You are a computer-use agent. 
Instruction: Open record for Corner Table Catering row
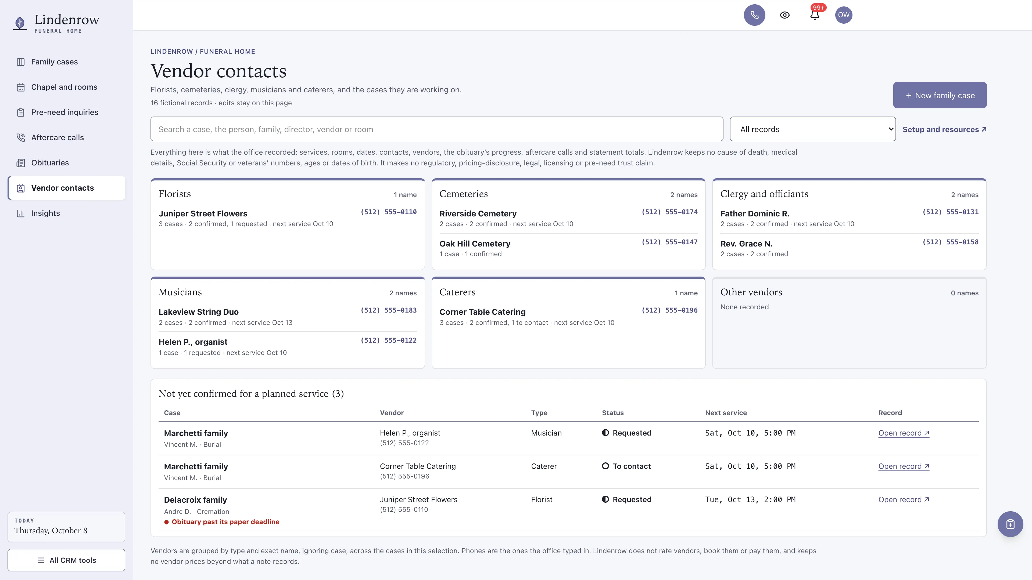click(904, 466)
